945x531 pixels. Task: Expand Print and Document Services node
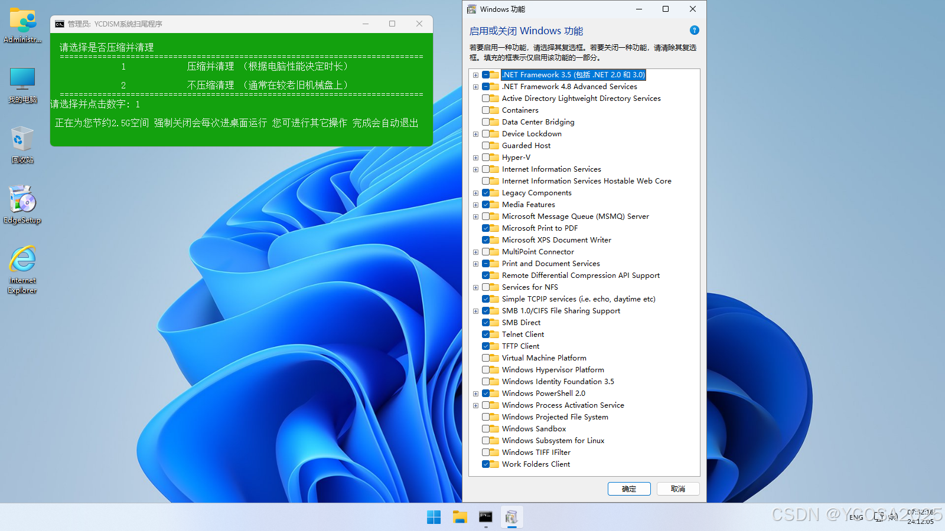coord(475,264)
